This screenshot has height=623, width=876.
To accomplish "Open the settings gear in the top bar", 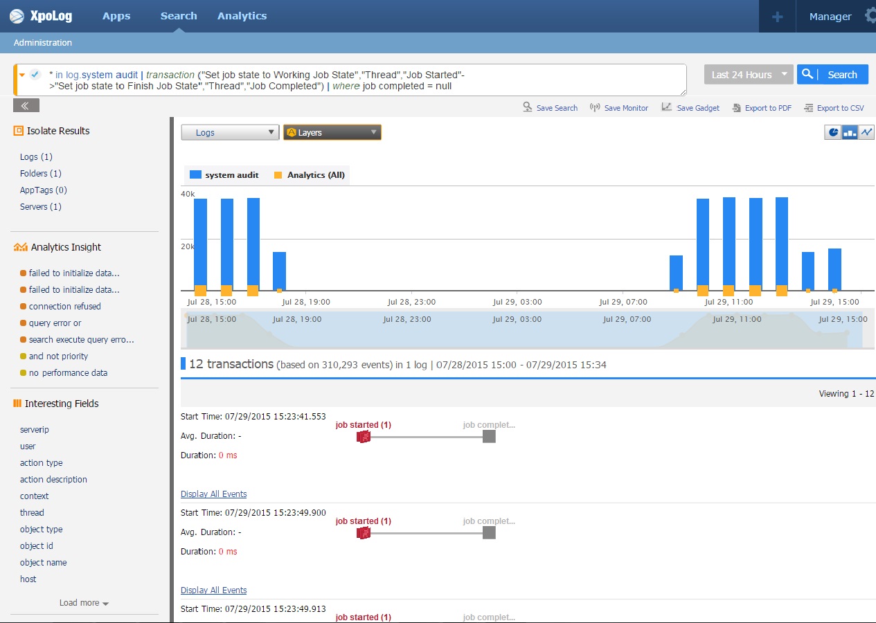I will pyautogui.click(x=870, y=16).
